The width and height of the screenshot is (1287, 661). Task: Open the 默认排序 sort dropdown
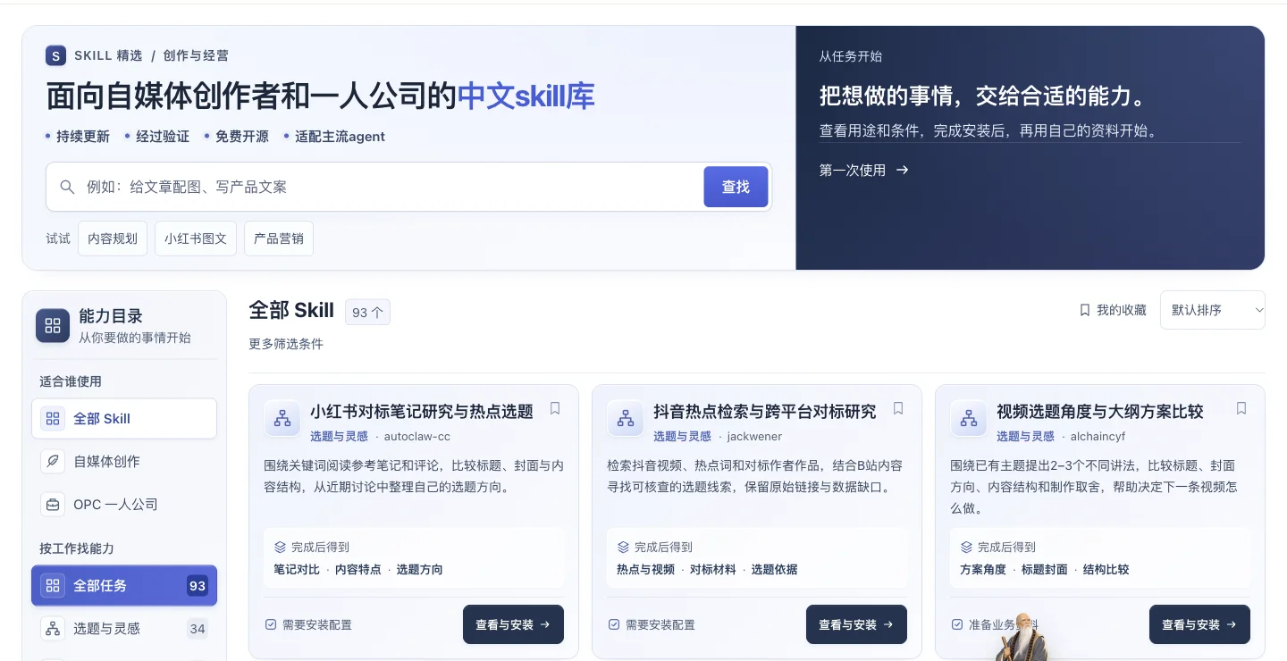[x=1212, y=310]
